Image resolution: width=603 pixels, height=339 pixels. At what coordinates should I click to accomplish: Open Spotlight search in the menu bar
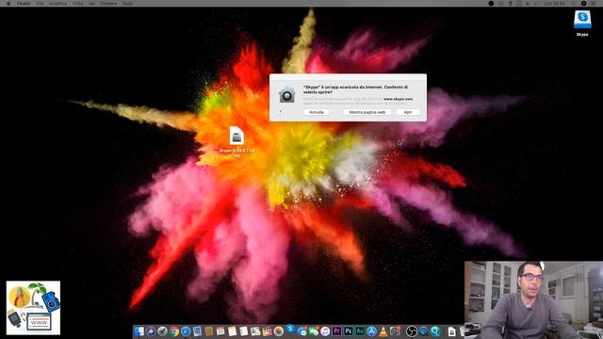(574, 3)
